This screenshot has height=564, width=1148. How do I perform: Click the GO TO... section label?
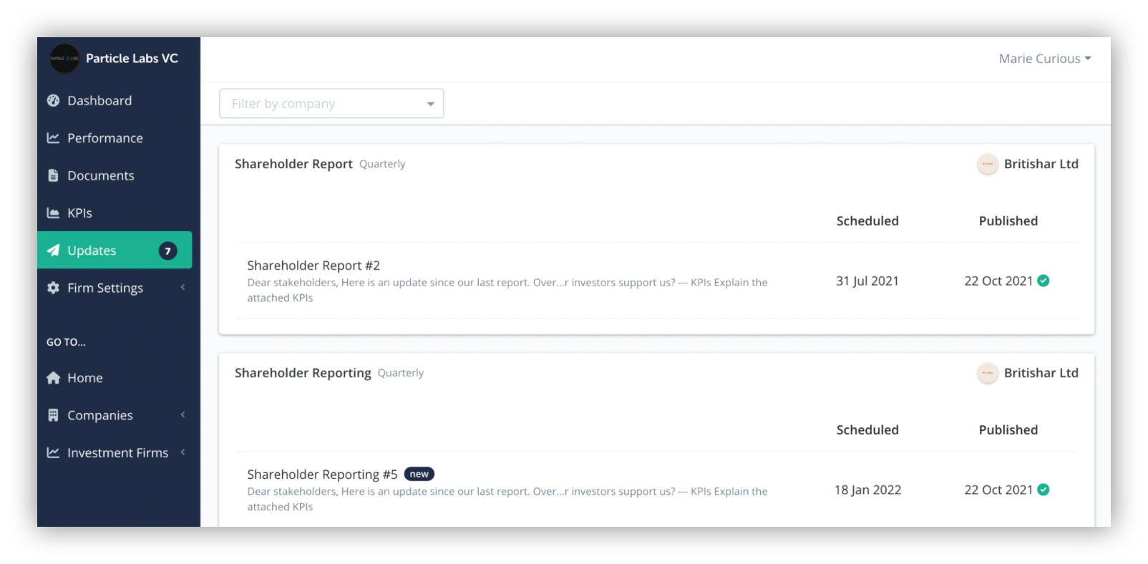pos(66,342)
